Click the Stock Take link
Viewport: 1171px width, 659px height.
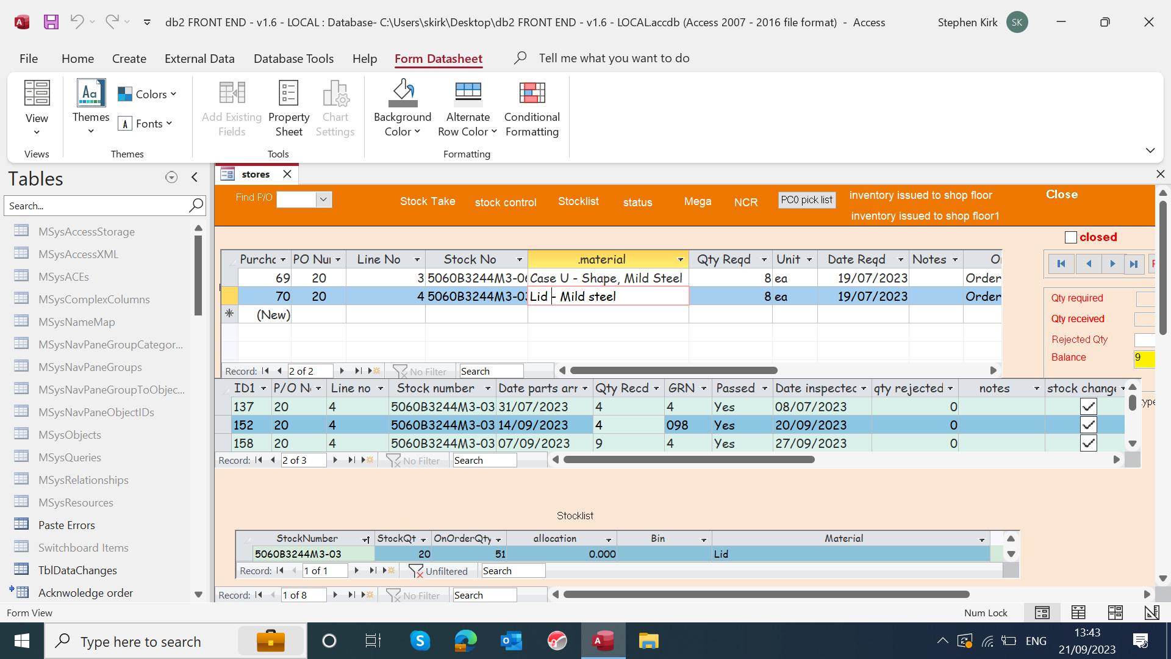427,201
